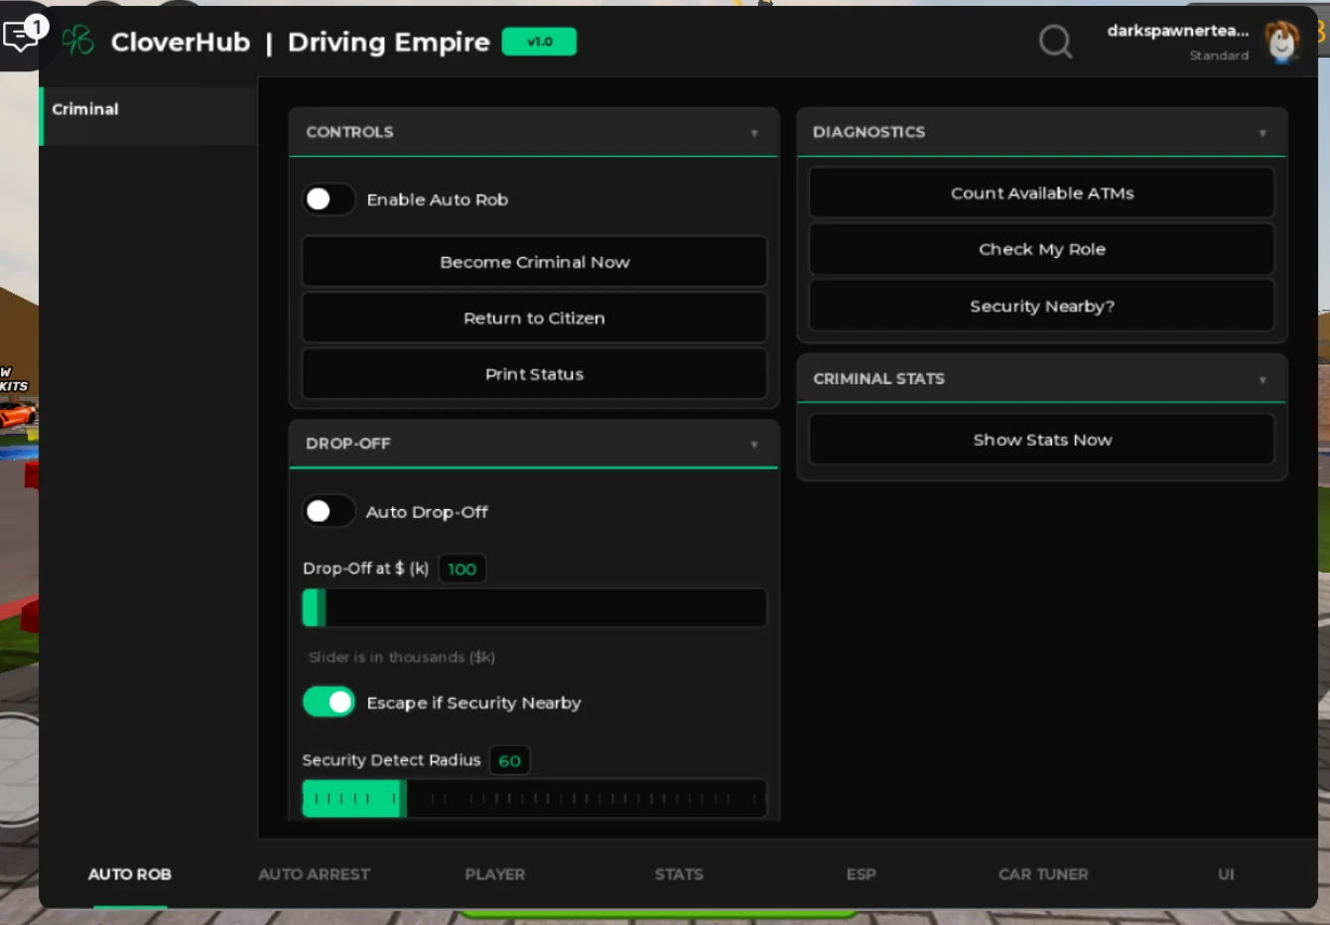Click the darkspawnertea username text
The height and width of the screenshot is (925, 1330).
click(x=1177, y=31)
